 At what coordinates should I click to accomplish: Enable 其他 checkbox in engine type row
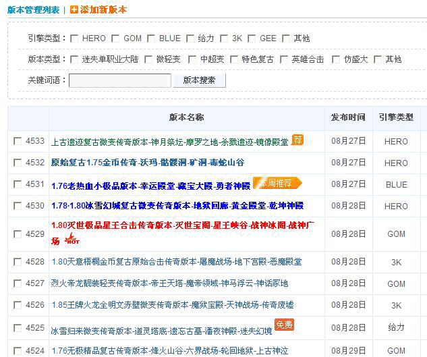pyautogui.click(x=285, y=38)
